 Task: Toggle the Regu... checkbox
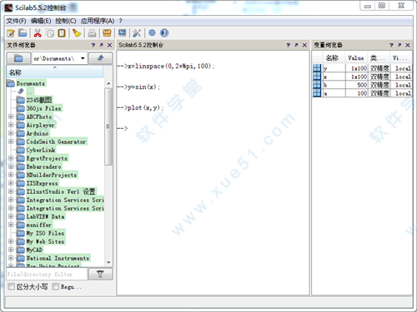click(x=56, y=286)
